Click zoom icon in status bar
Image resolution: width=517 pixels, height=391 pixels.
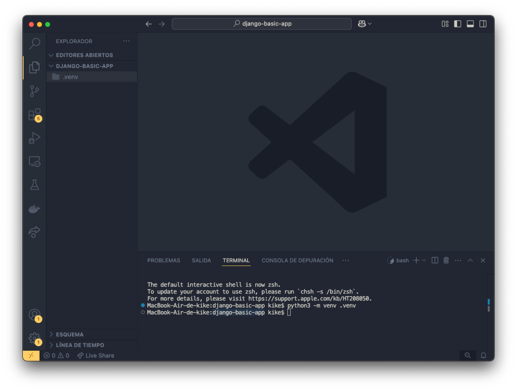pyautogui.click(x=467, y=356)
